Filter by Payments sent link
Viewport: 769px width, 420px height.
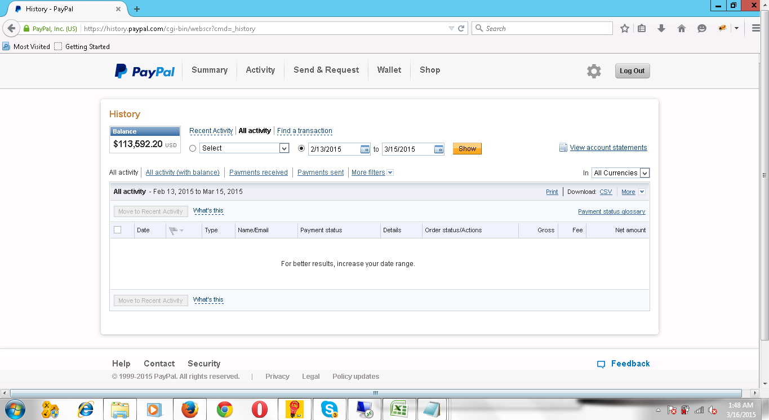pos(321,173)
